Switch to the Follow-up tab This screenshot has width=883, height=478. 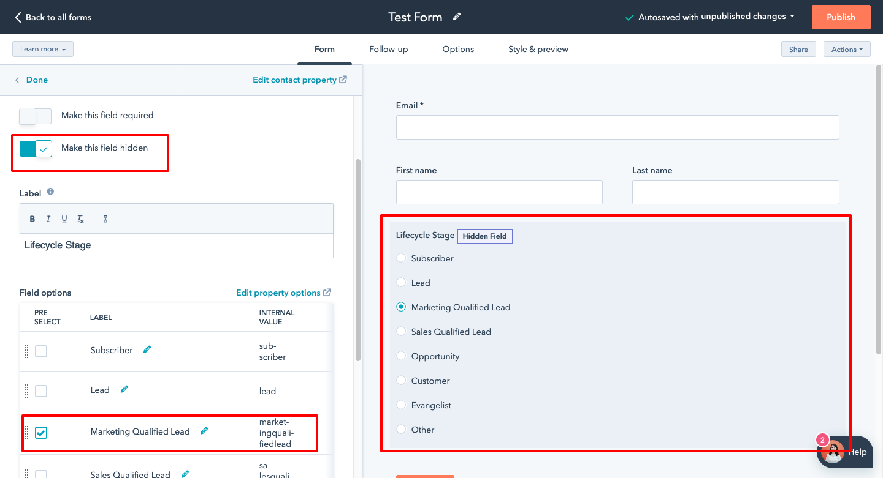[388, 49]
